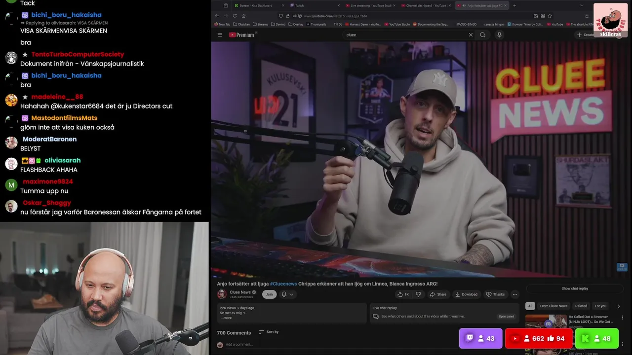Image resolution: width=632 pixels, height=355 pixels.
Task: Open options for 'He Called Out a Streamer' video
Action: 622,318
